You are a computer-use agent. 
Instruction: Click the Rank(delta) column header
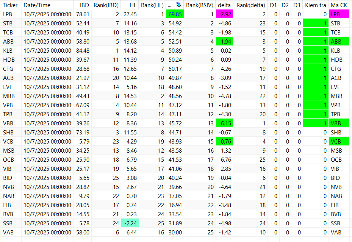click(x=250, y=5)
